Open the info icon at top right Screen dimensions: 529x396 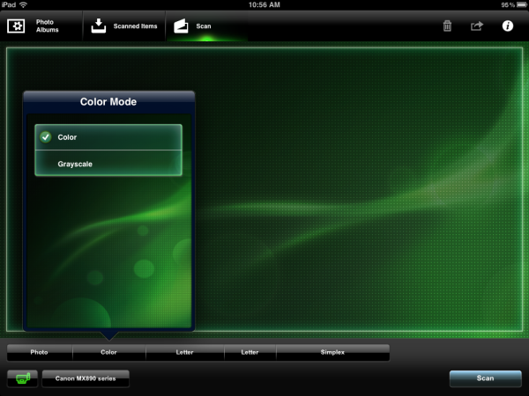[508, 26]
